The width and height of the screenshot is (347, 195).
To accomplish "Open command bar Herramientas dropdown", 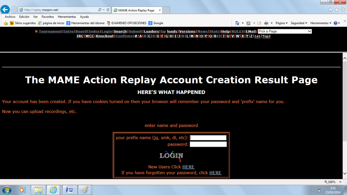I will 321,23.
